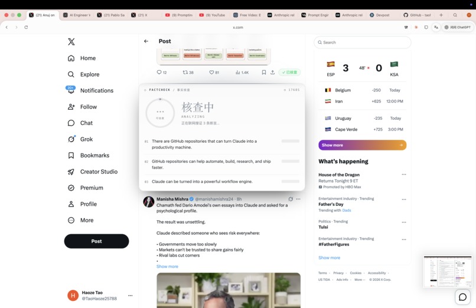
Task: Click the green 已核查 badge
Action: [289, 73]
